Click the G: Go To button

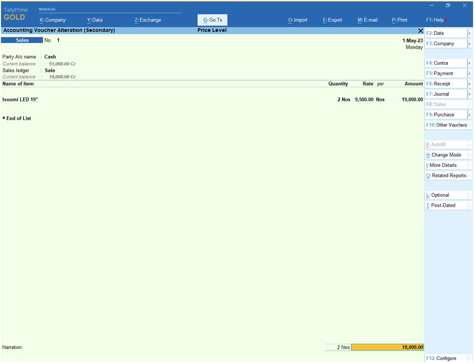[213, 20]
